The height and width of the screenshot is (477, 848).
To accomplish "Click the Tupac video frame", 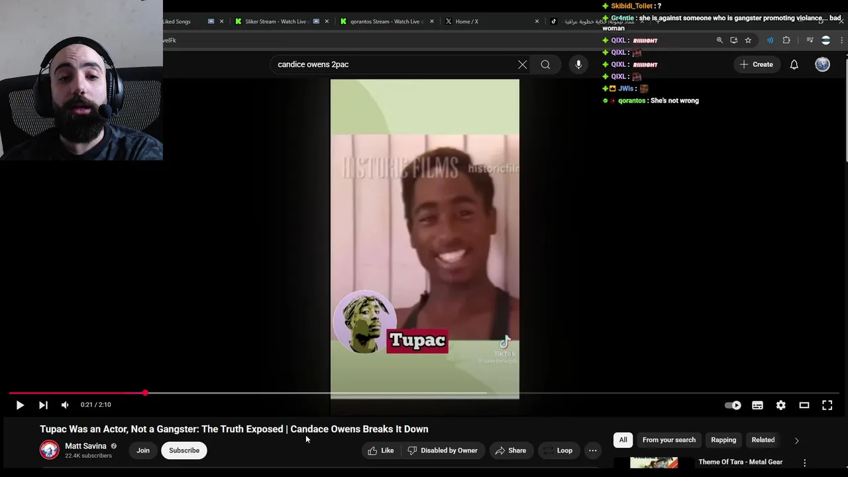I will tap(425, 238).
